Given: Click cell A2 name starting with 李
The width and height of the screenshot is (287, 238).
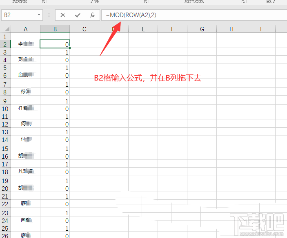Looking at the screenshot, I should pyautogui.click(x=25, y=44).
